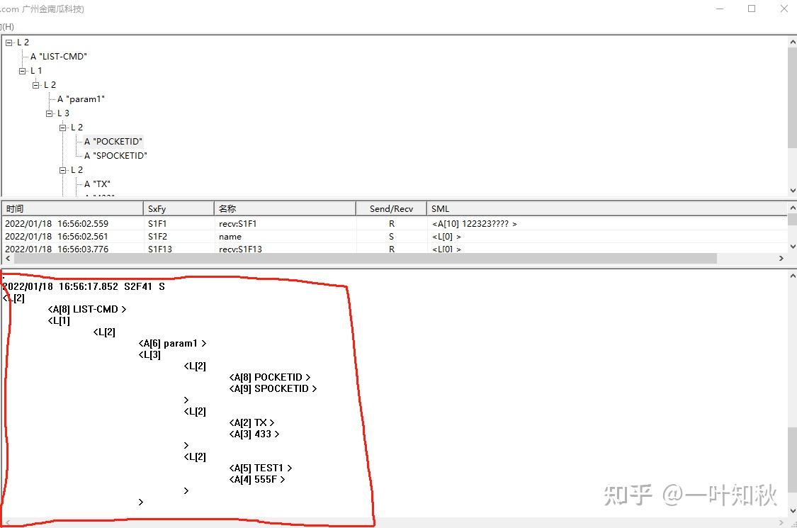Click the SML log pane's up scroll arrow

click(x=793, y=275)
